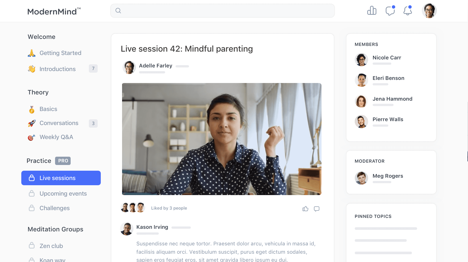Click Nicole Carr's member avatar
The width and height of the screenshot is (468, 262).
click(x=362, y=60)
